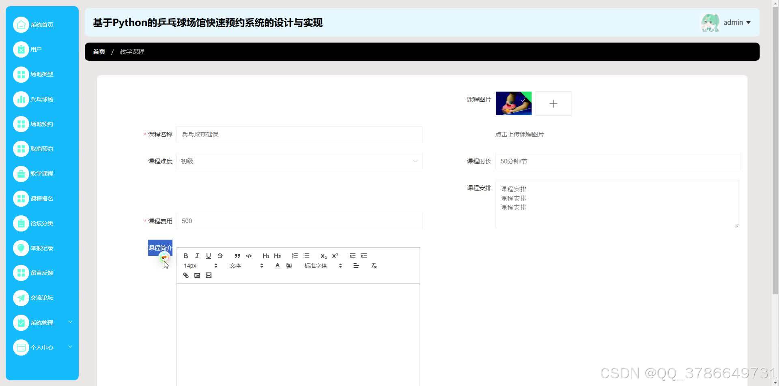Image resolution: width=779 pixels, height=386 pixels.
Task: Open the 首页 breadcrumb link
Action: click(x=99, y=51)
